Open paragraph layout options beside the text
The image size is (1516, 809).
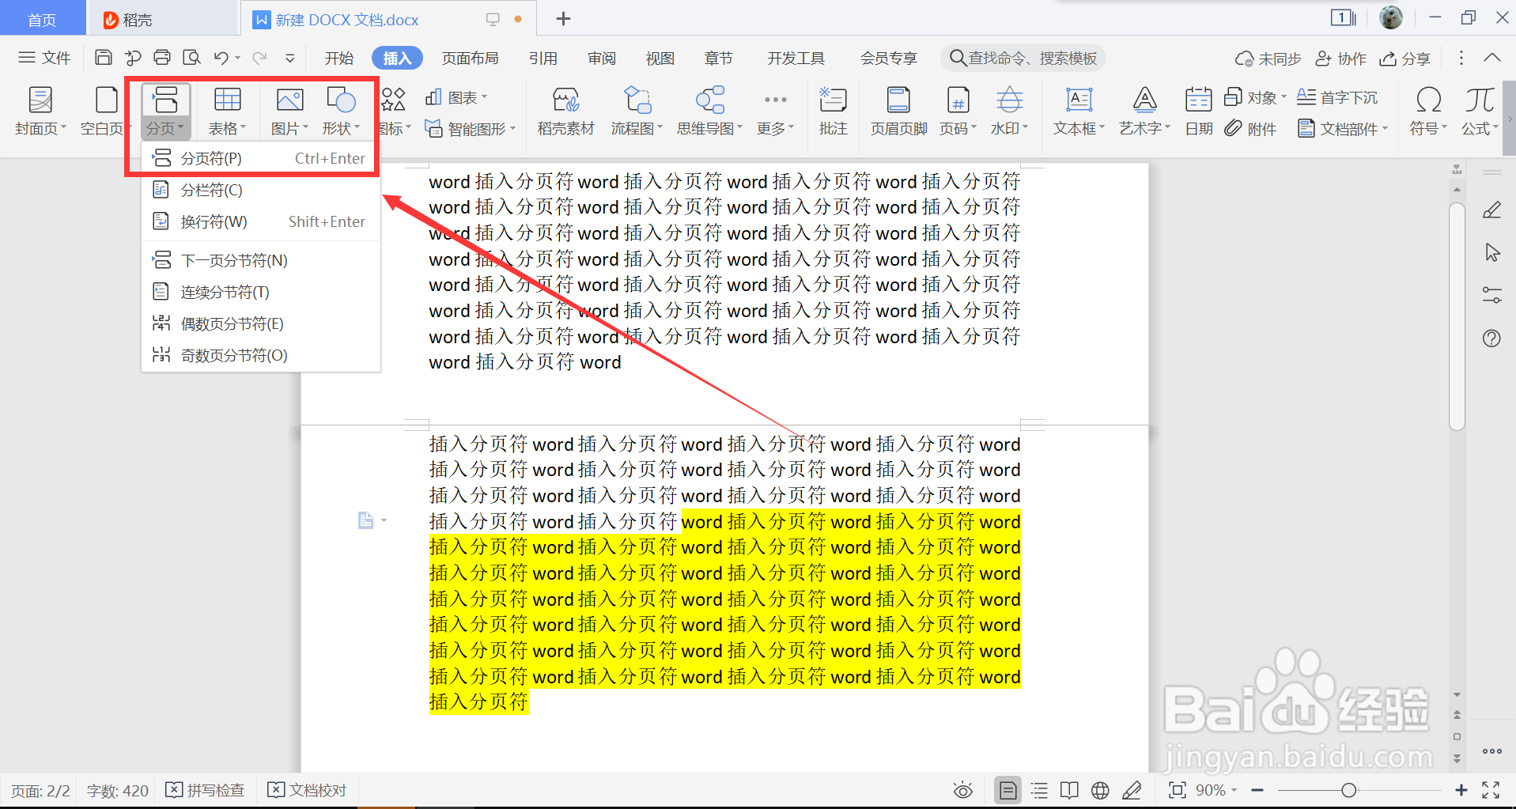click(x=372, y=520)
